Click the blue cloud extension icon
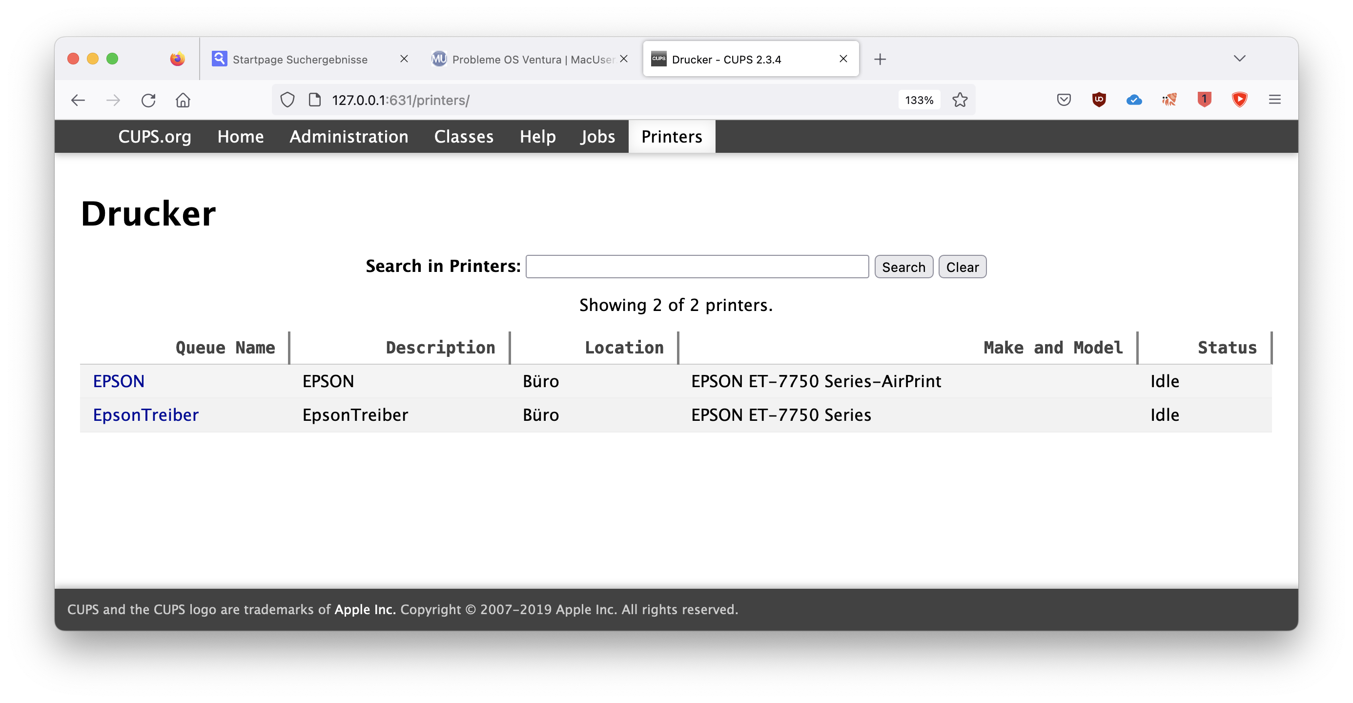Image resolution: width=1353 pixels, height=703 pixels. 1134,100
